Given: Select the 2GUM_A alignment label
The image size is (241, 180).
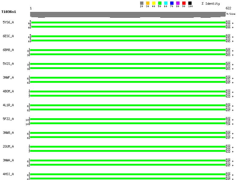Looking at the screenshot, I should click(8, 146).
